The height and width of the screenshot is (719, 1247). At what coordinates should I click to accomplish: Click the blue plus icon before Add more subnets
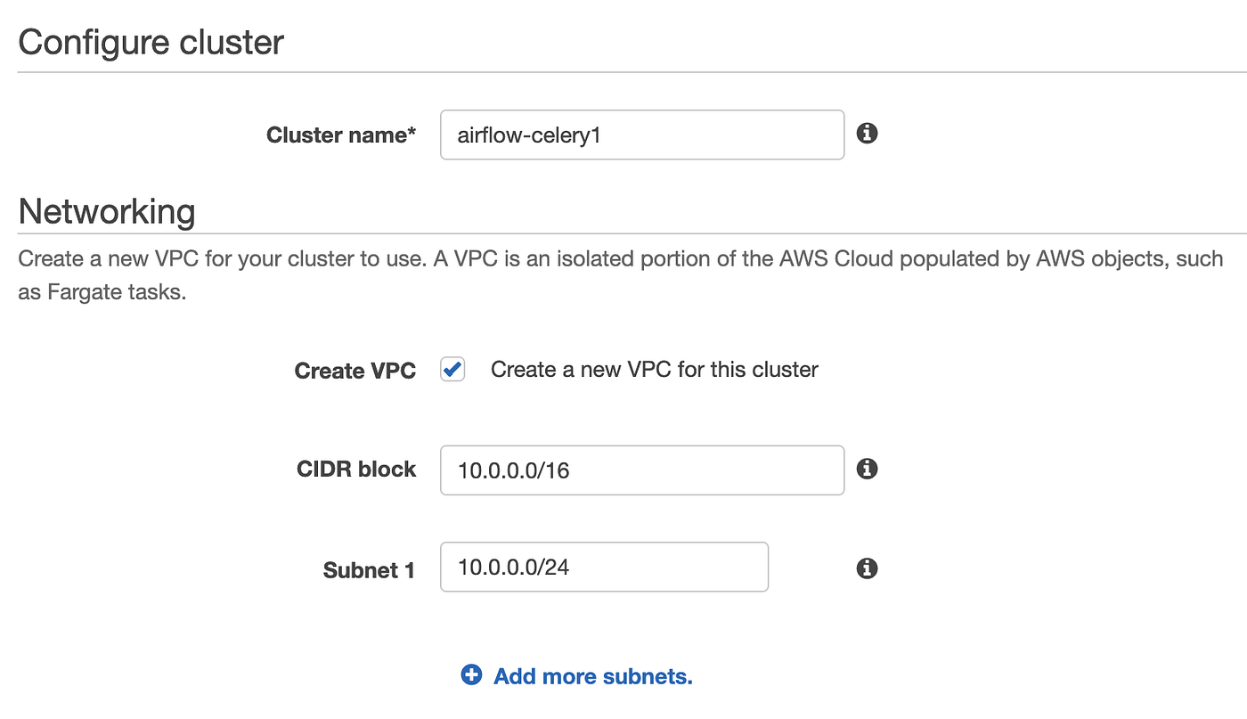click(470, 675)
